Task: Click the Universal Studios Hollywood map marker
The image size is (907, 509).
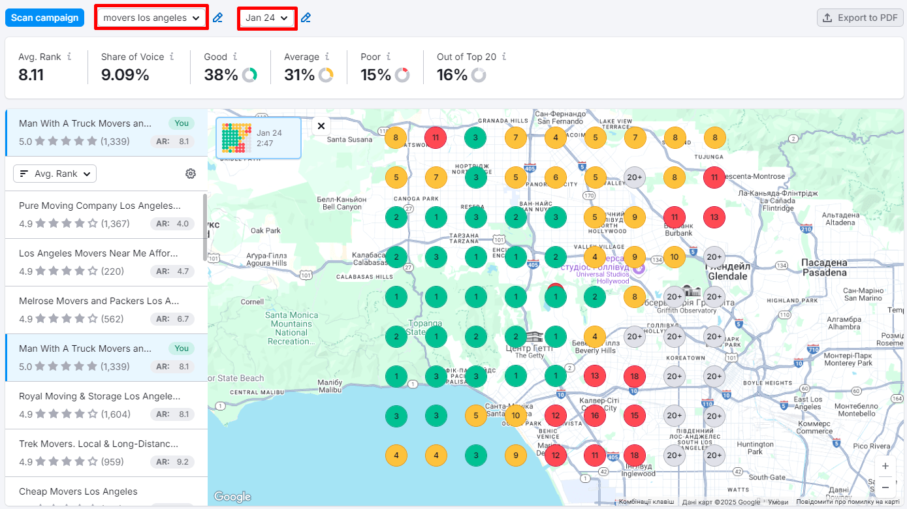Action: pos(640,268)
